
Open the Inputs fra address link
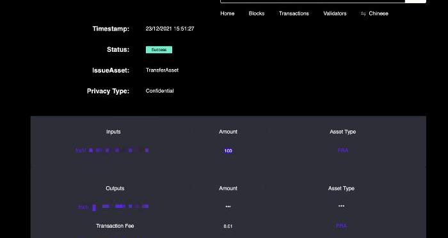112,150
